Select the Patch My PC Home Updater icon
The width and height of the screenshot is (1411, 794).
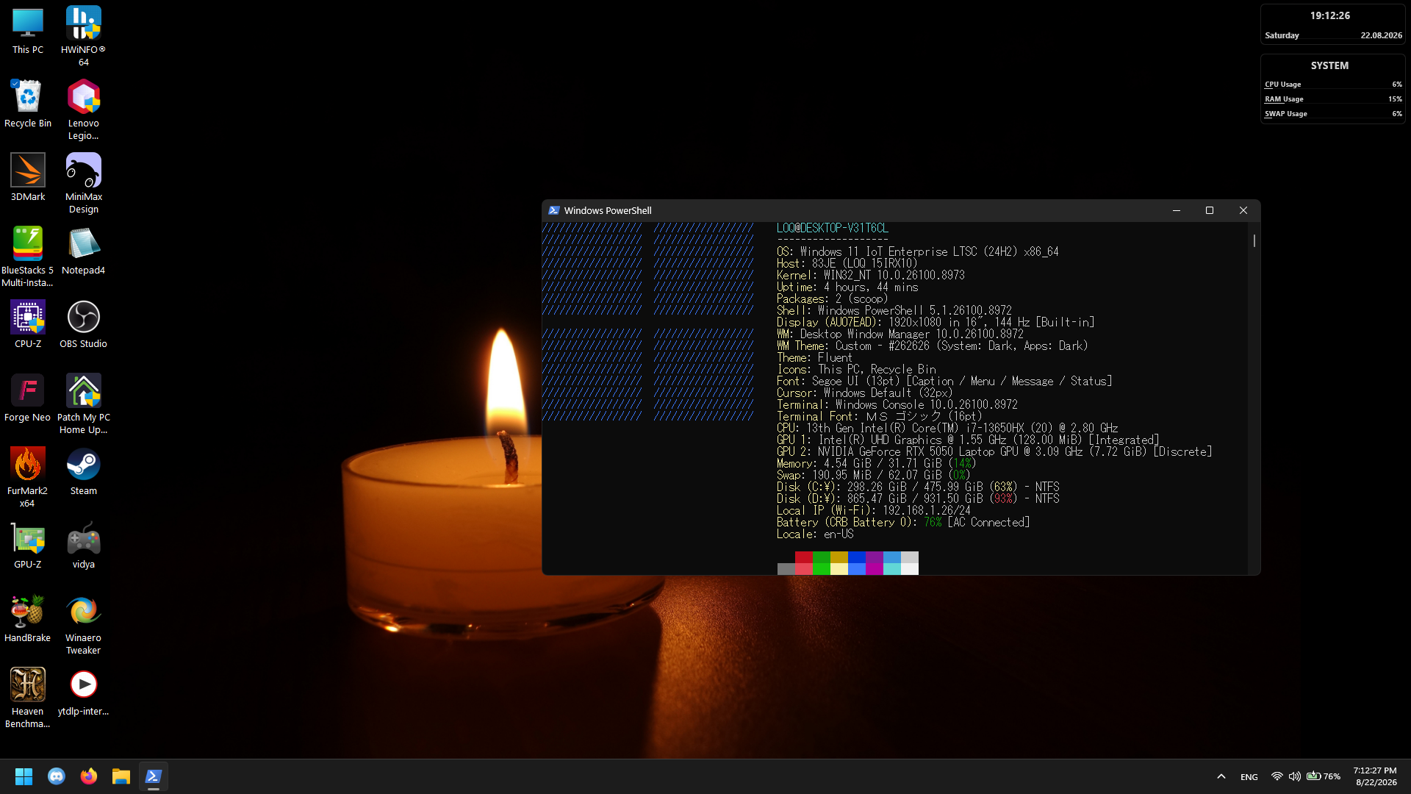point(83,404)
